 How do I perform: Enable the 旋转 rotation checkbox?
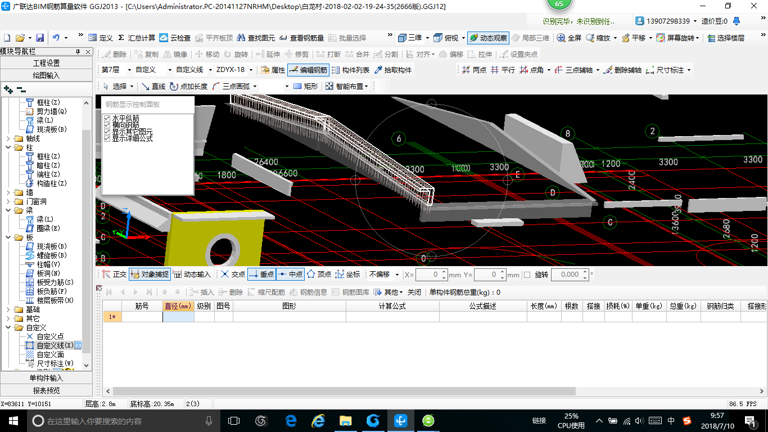pyautogui.click(x=527, y=274)
